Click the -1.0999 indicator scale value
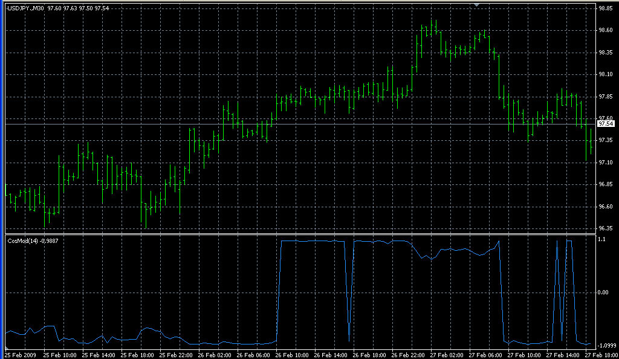Screen dimensions: 619x359 click(608, 345)
